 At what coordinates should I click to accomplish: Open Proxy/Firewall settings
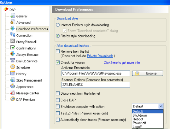pos(26,42)
